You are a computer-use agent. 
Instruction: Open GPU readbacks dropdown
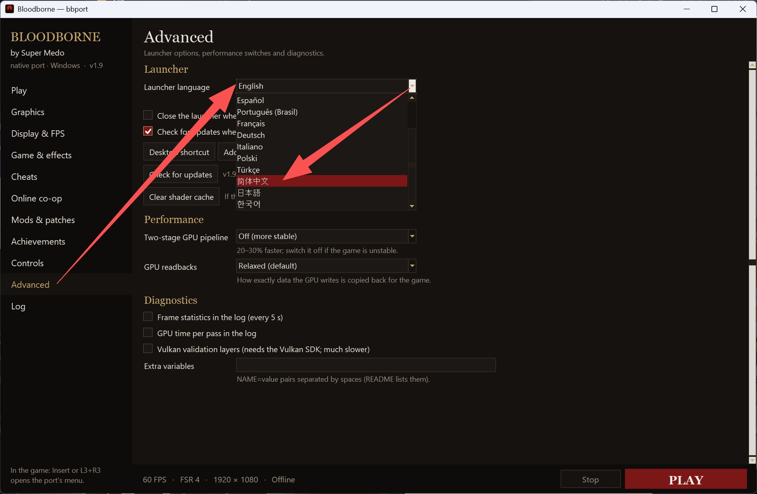[326, 266]
